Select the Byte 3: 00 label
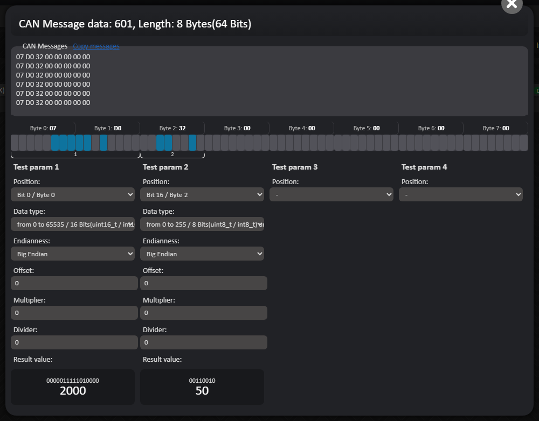The image size is (539, 421). click(237, 128)
